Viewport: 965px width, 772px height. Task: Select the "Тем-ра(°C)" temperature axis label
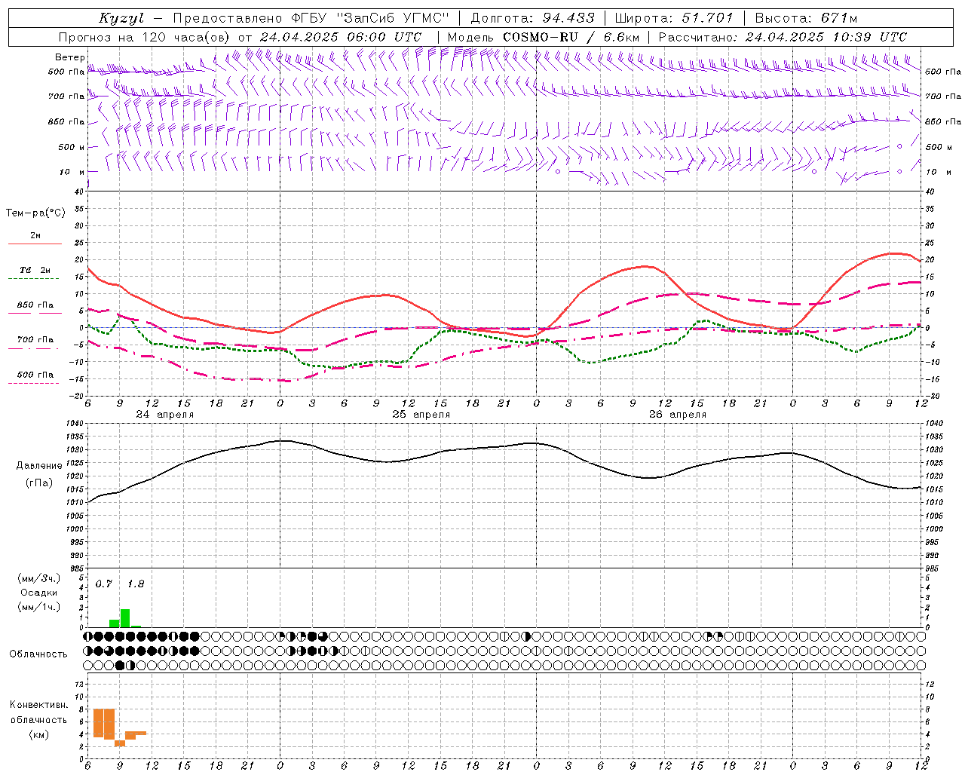pyautogui.click(x=35, y=213)
